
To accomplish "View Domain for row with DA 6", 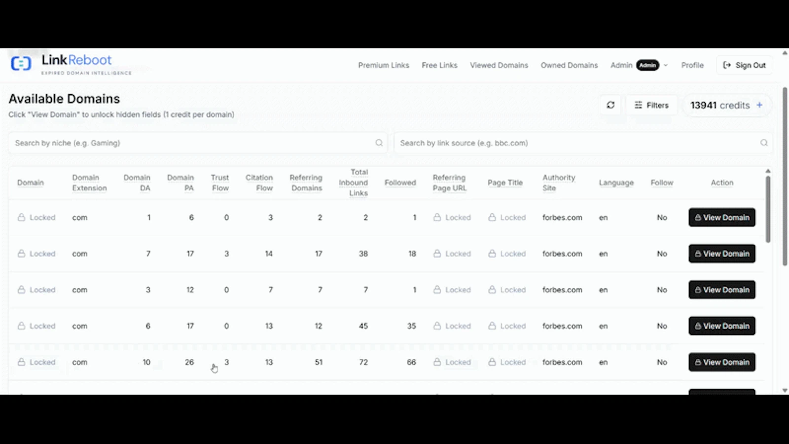I will tap(722, 326).
